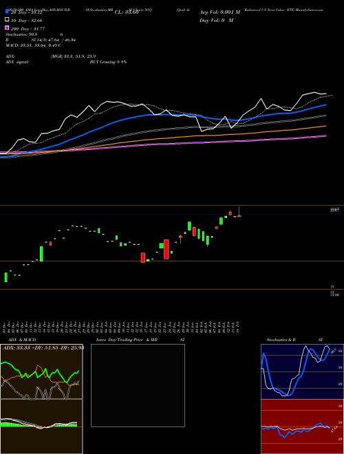Click the 'BUY Growing @ 8%' signal text
Viewport: 344px width, 454px height.
click(x=108, y=62)
